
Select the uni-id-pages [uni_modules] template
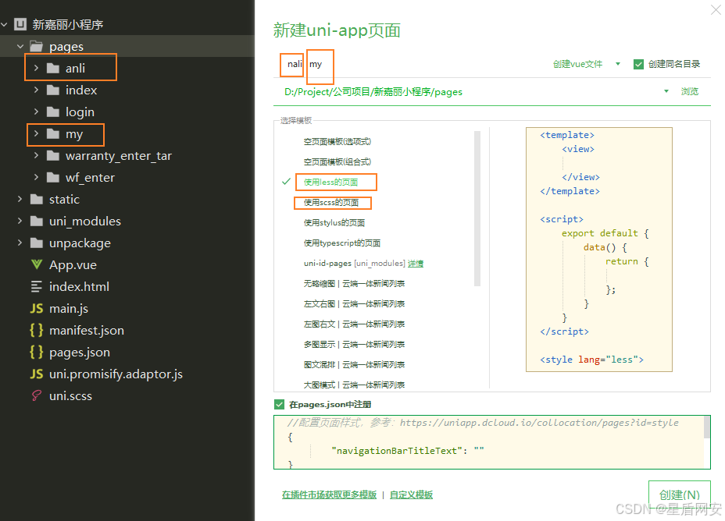(x=354, y=264)
